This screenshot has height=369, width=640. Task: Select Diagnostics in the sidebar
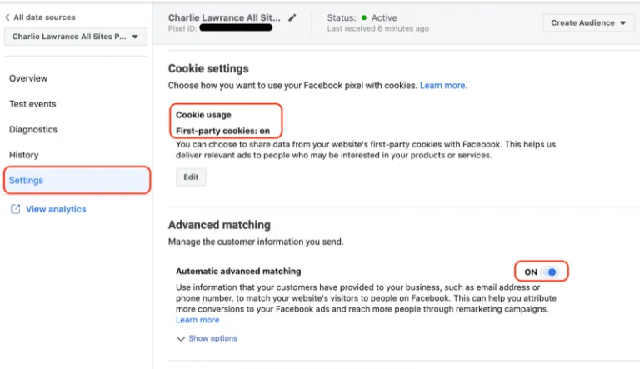point(33,129)
